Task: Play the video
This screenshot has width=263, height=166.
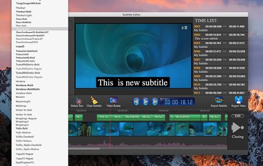Action: click(146, 101)
